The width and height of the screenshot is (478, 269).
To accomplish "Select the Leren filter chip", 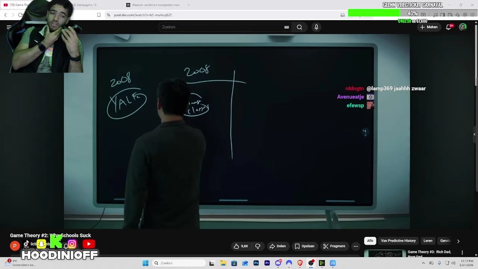I will (428, 241).
